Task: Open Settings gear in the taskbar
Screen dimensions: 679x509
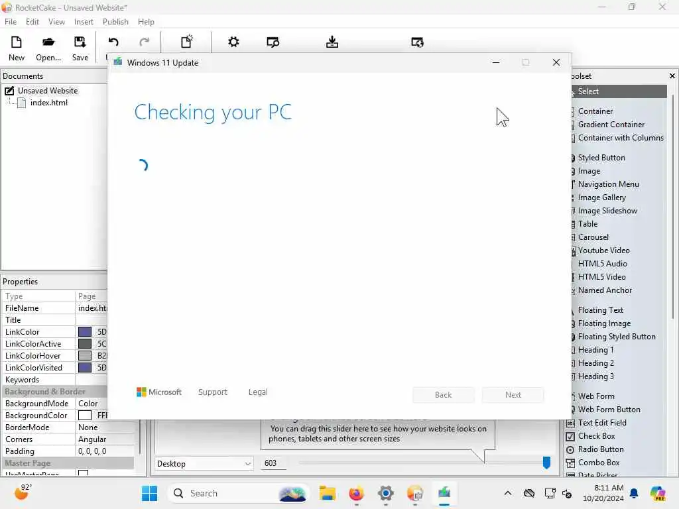Action: tap(385, 493)
